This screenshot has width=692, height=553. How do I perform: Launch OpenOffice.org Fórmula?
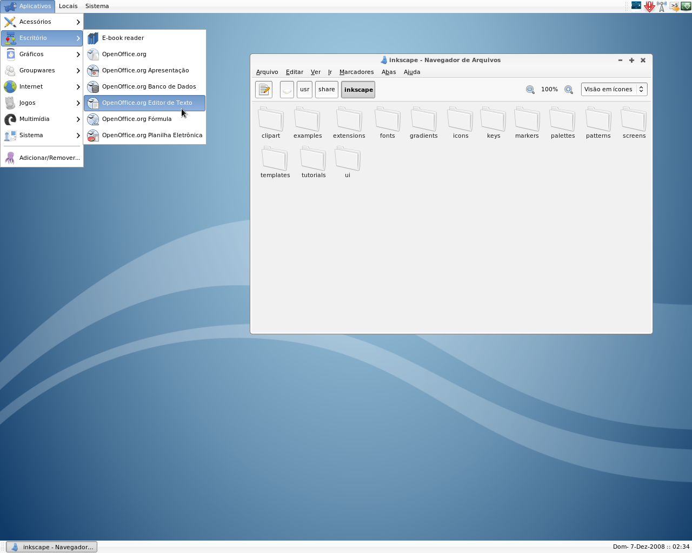tap(144, 119)
